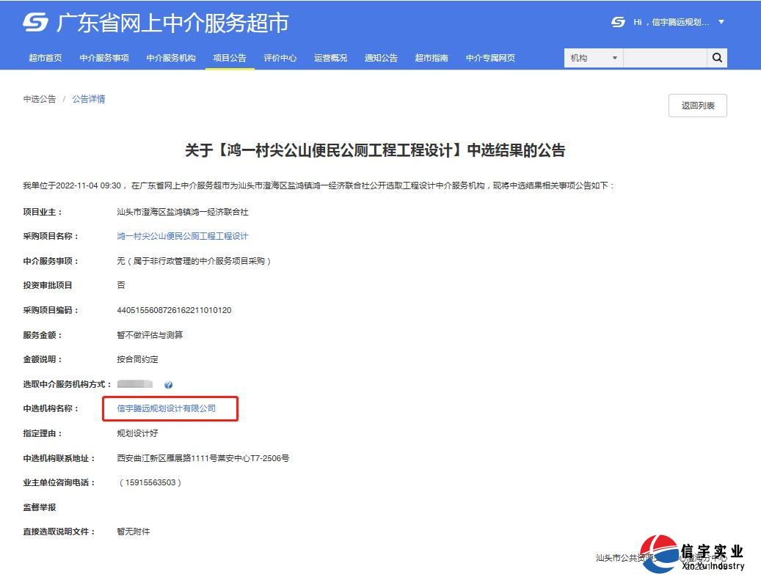
Task: Click the blue question mark help icon
Action: pyautogui.click(x=168, y=383)
